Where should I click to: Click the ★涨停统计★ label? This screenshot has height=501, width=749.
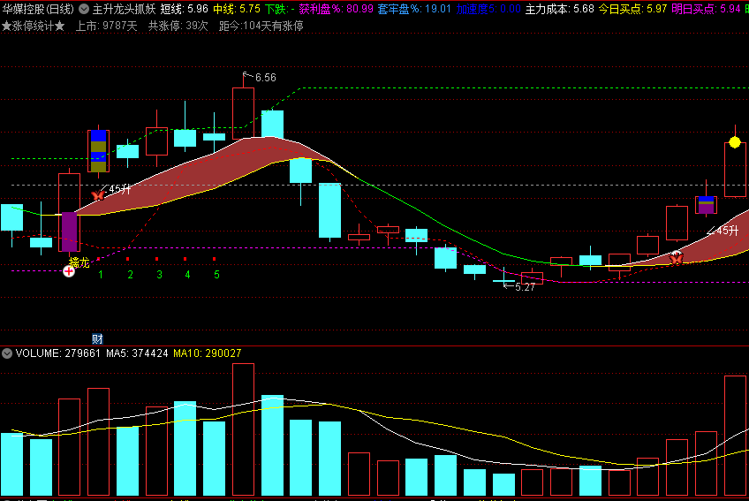[x=34, y=26]
